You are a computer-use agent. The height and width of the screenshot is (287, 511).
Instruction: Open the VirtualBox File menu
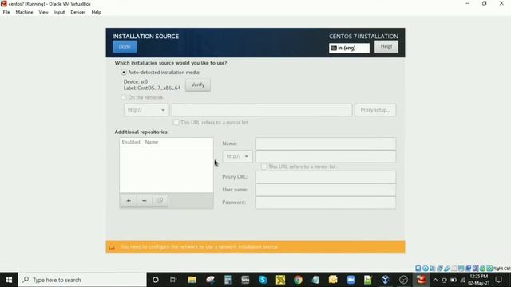click(x=6, y=12)
